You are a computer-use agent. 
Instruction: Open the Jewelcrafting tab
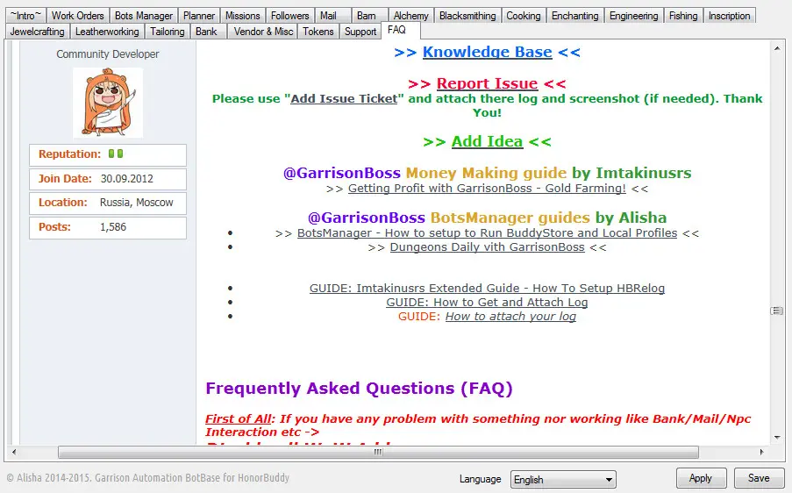coord(38,32)
